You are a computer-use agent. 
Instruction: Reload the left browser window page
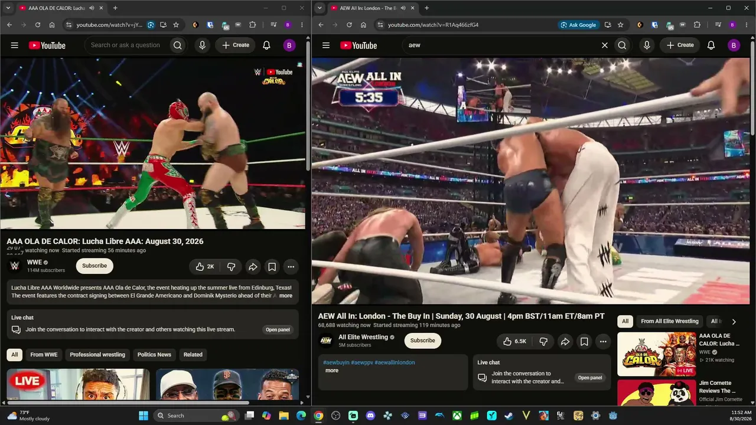pos(38,25)
